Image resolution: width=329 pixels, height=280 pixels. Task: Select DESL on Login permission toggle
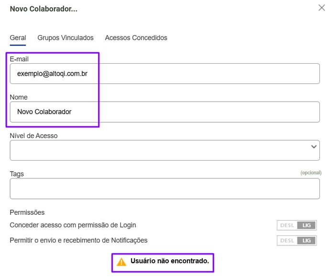coord(287,225)
